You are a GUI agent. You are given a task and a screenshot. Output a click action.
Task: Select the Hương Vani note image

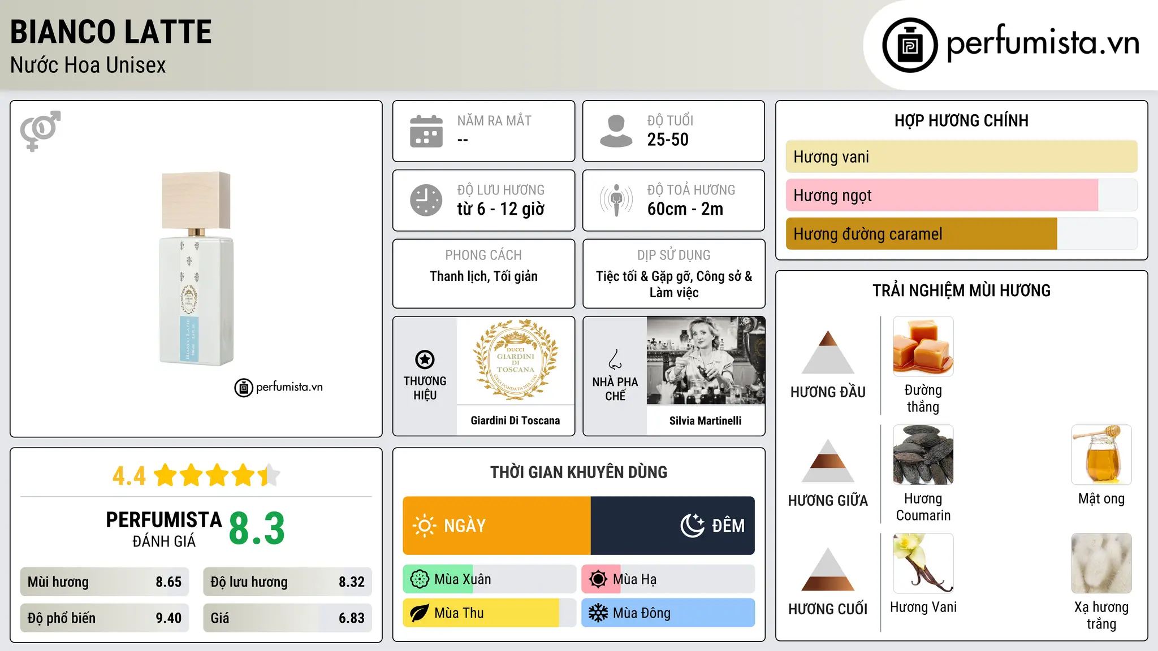pyautogui.click(x=923, y=563)
